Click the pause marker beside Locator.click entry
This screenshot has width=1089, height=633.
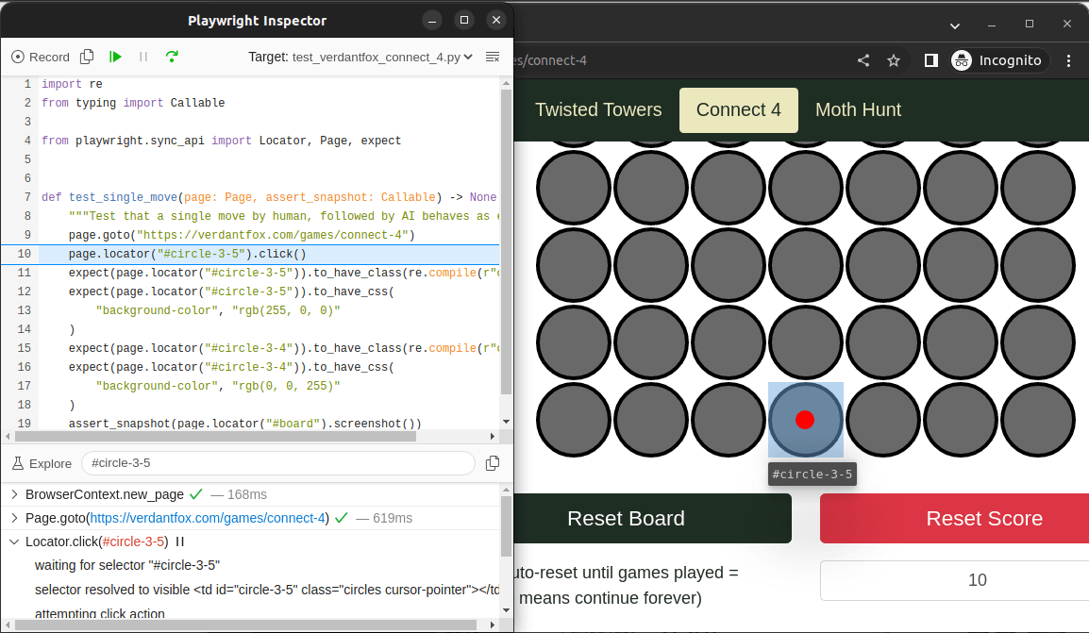tap(180, 541)
